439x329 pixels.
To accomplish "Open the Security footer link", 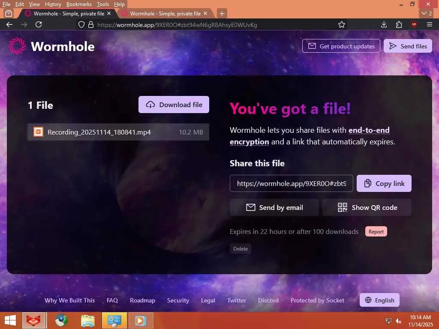I will pyautogui.click(x=178, y=300).
